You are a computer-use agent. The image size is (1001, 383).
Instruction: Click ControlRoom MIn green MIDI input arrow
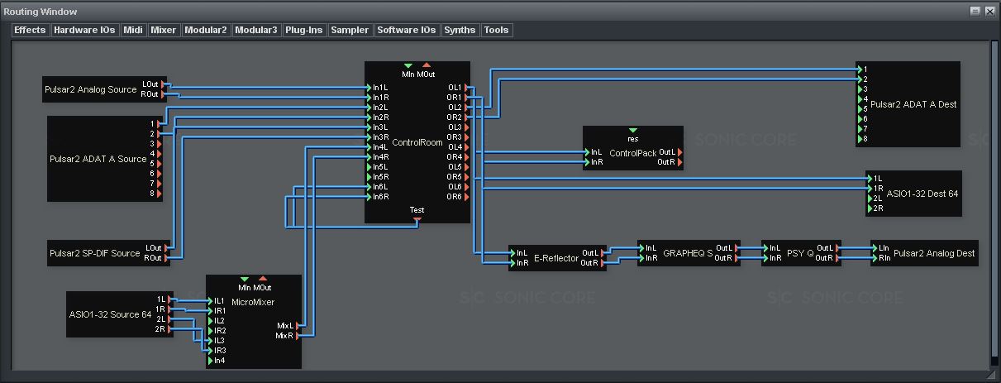click(408, 65)
